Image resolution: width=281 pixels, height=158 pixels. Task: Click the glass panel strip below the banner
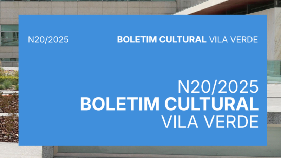tap(158, 150)
